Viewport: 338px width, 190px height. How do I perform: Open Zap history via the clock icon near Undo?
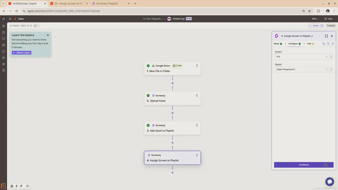click(322, 25)
